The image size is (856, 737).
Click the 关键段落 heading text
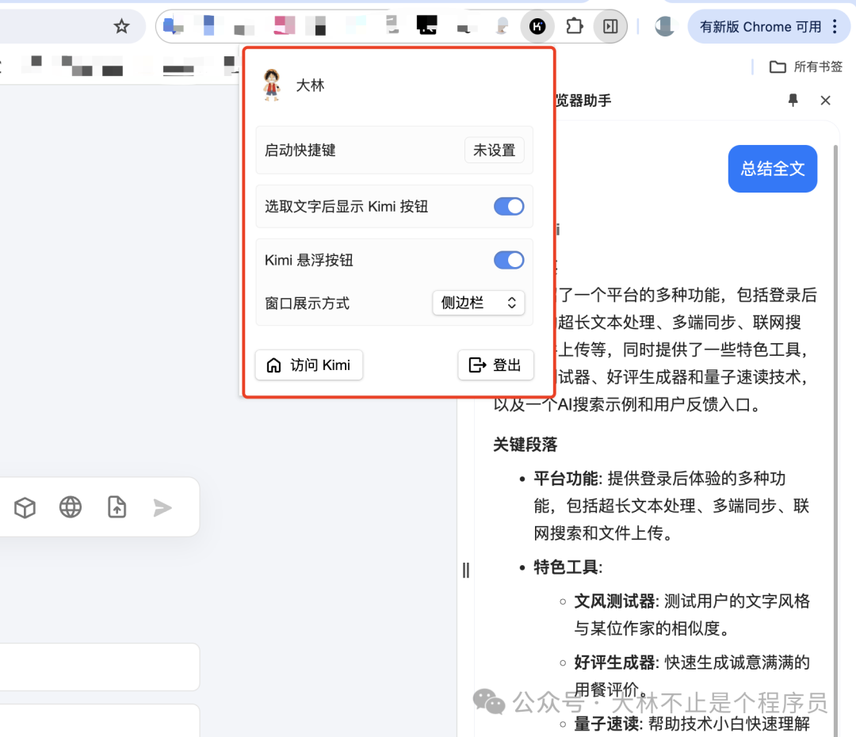point(525,445)
